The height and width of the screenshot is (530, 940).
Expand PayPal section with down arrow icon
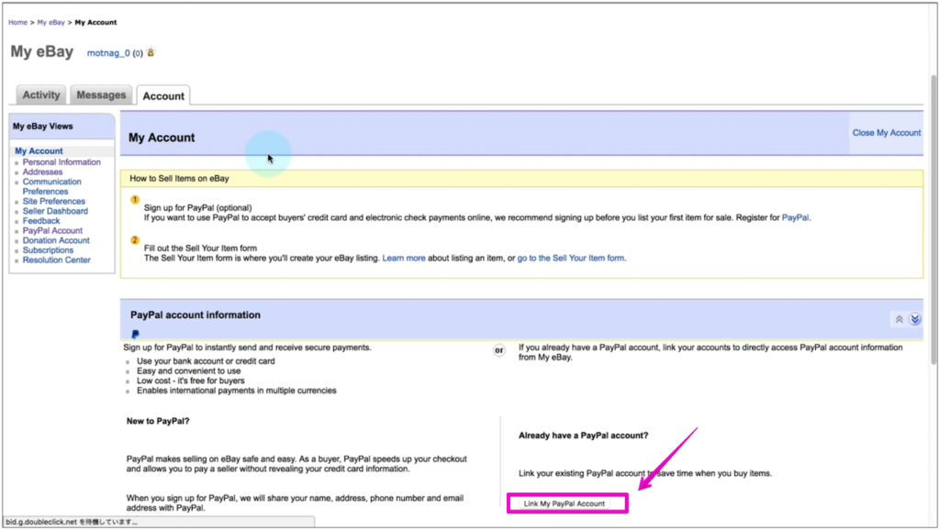pyautogui.click(x=915, y=319)
